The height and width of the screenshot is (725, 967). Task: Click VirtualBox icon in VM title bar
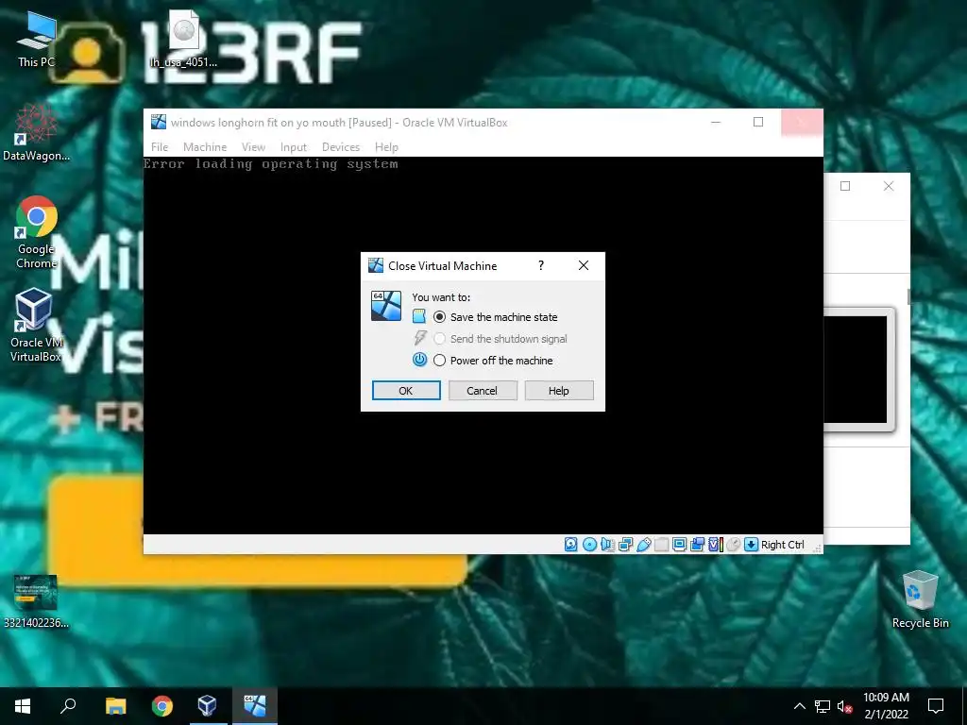pyautogui.click(x=159, y=122)
